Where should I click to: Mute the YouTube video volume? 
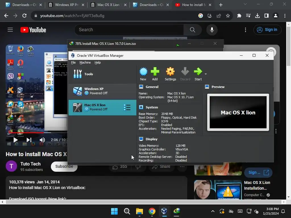[x=42, y=140]
